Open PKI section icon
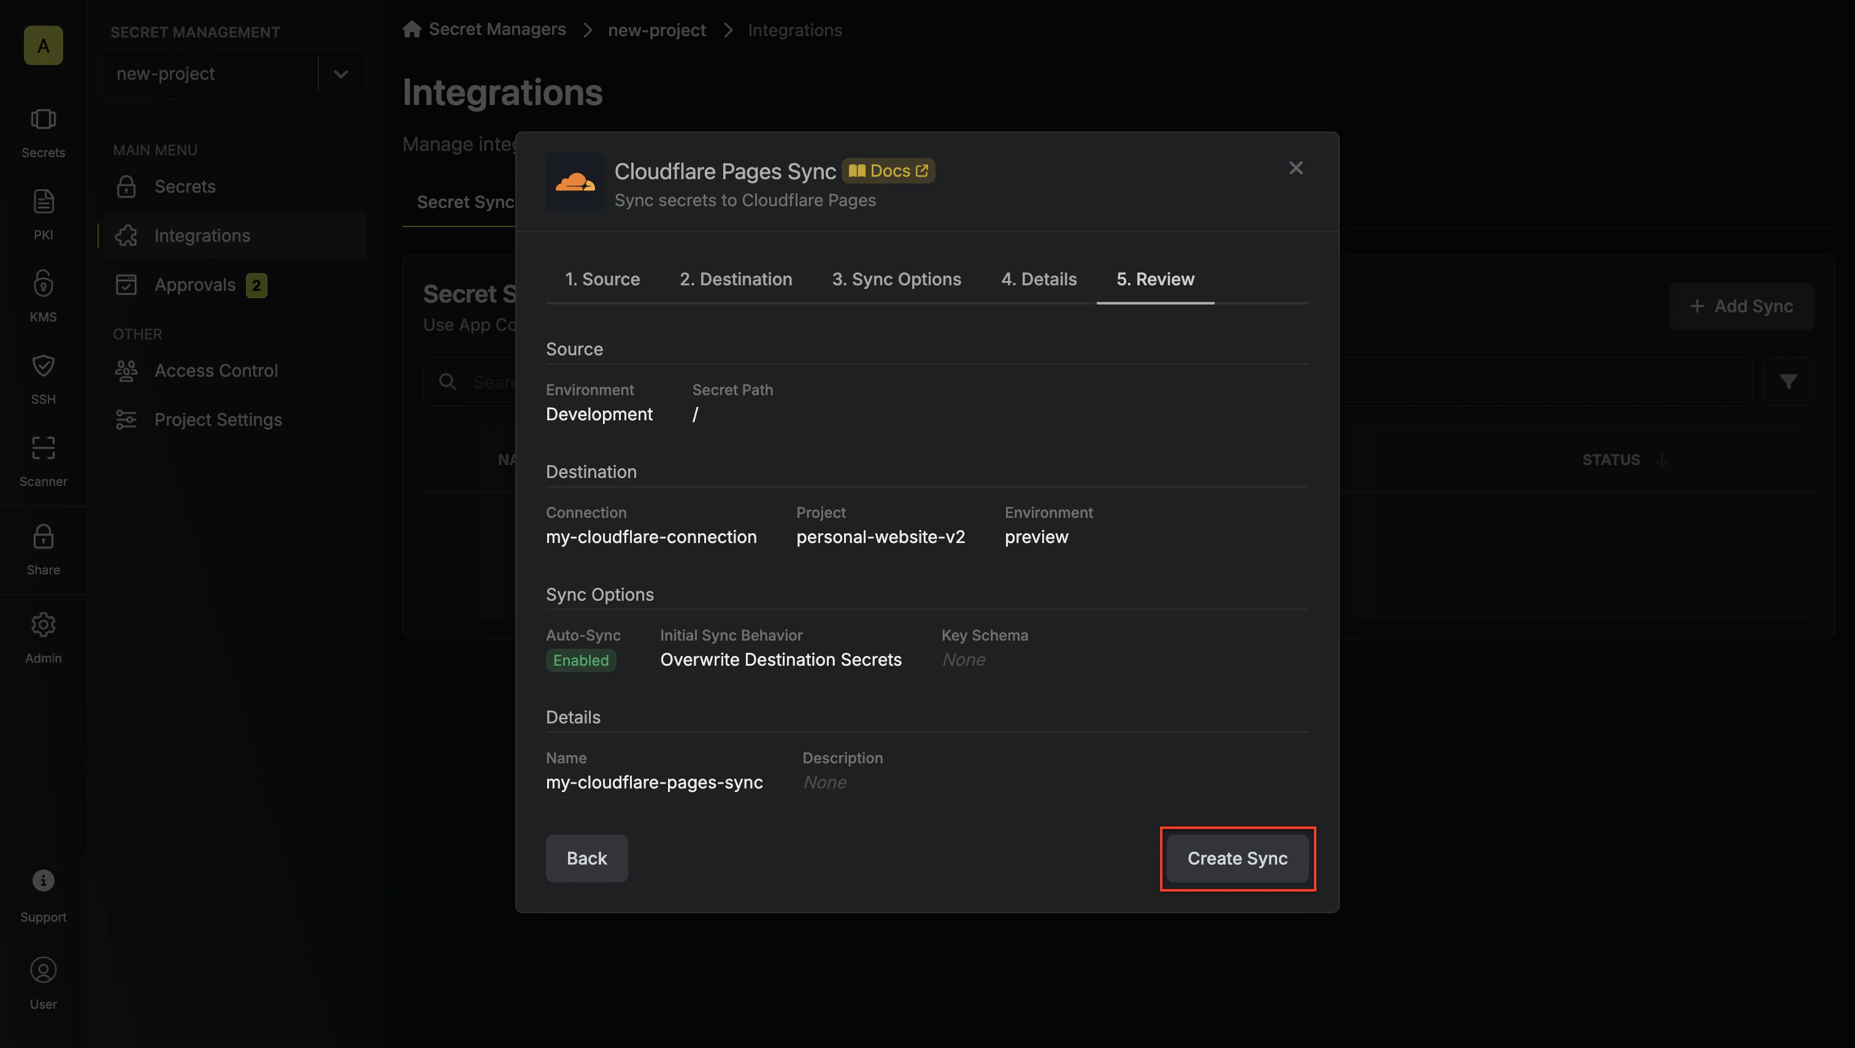Screen dimensions: 1855x1048 (x=43, y=215)
